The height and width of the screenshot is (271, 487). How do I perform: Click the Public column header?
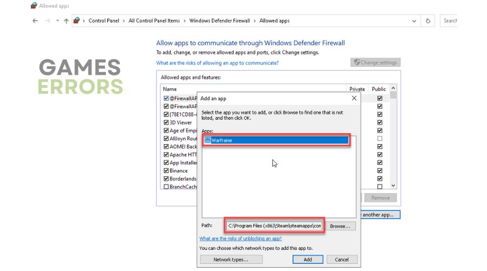click(x=379, y=89)
